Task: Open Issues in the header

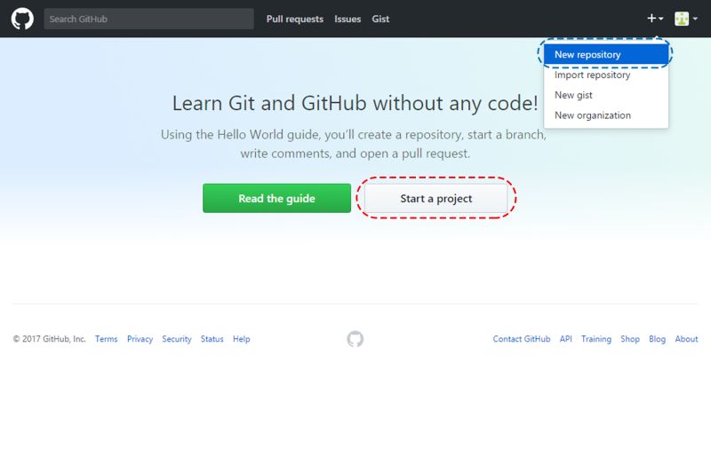Action: [x=348, y=19]
